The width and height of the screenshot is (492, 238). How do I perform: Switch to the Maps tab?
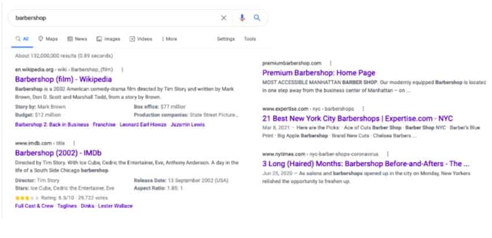tap(48, 39)
